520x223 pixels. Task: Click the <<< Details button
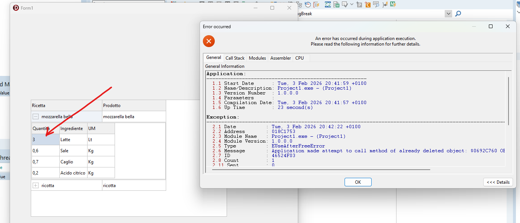pos(498,182)
